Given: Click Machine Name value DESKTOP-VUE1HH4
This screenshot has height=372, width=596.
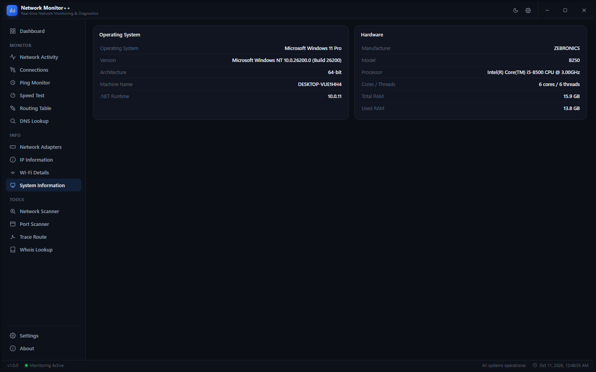Looking at the screenshot, I should click(x=320, y=84).
